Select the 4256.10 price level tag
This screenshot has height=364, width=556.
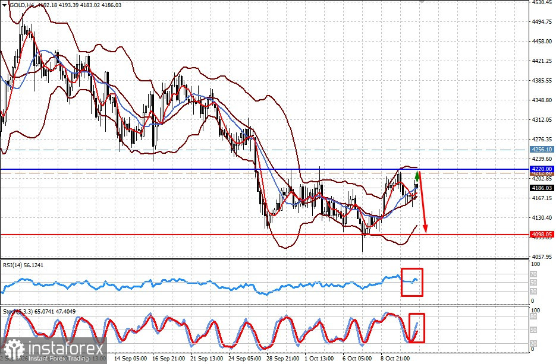(542, 150)
